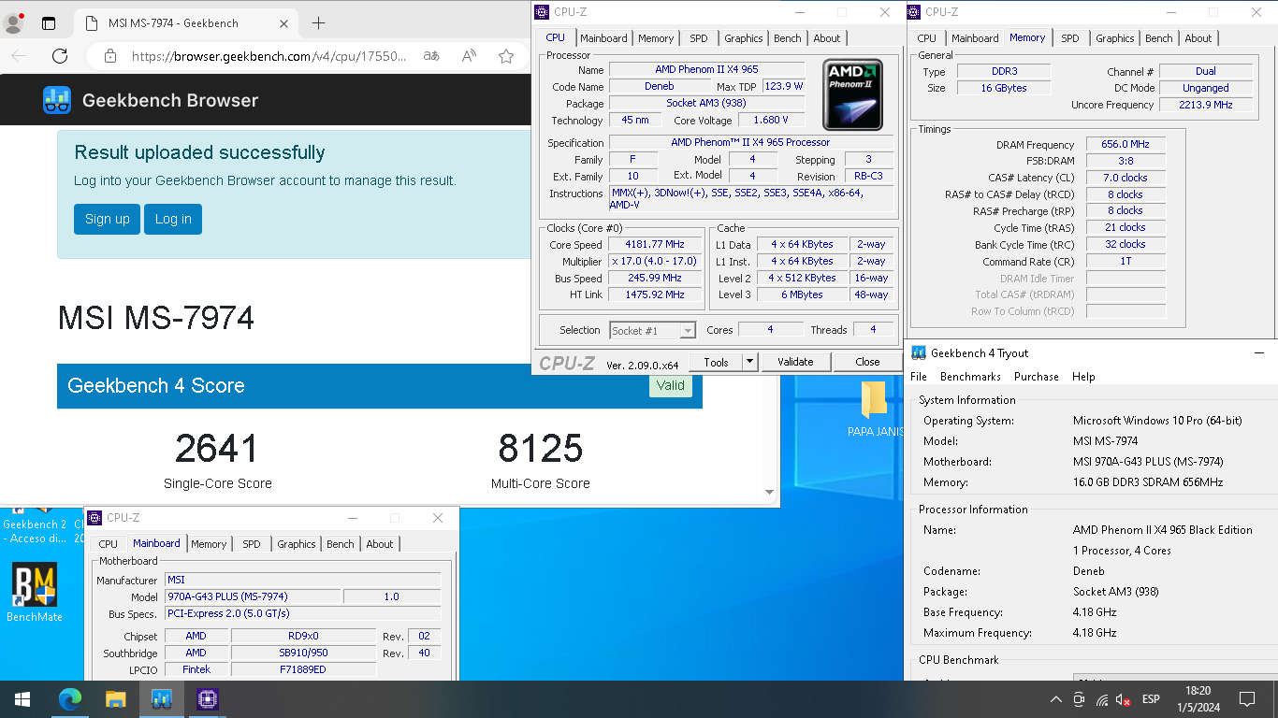This screenshot has width=1278, height=718.
Task: Click the Meet Now tray icon
Action: point(1079,699)
